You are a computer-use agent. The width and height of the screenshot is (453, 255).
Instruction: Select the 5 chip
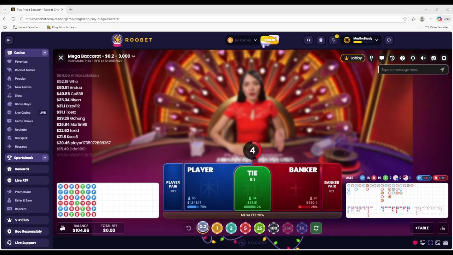245,228
